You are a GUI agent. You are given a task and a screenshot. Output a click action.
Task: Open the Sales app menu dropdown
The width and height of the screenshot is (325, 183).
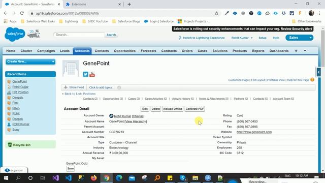tap(310, 38)
